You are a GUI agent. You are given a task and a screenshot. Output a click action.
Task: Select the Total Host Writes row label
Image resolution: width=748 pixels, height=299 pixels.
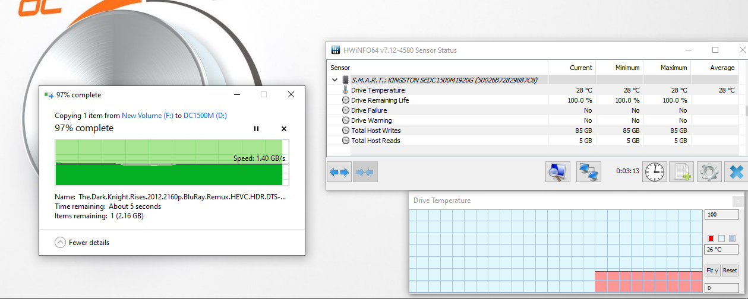376,131
